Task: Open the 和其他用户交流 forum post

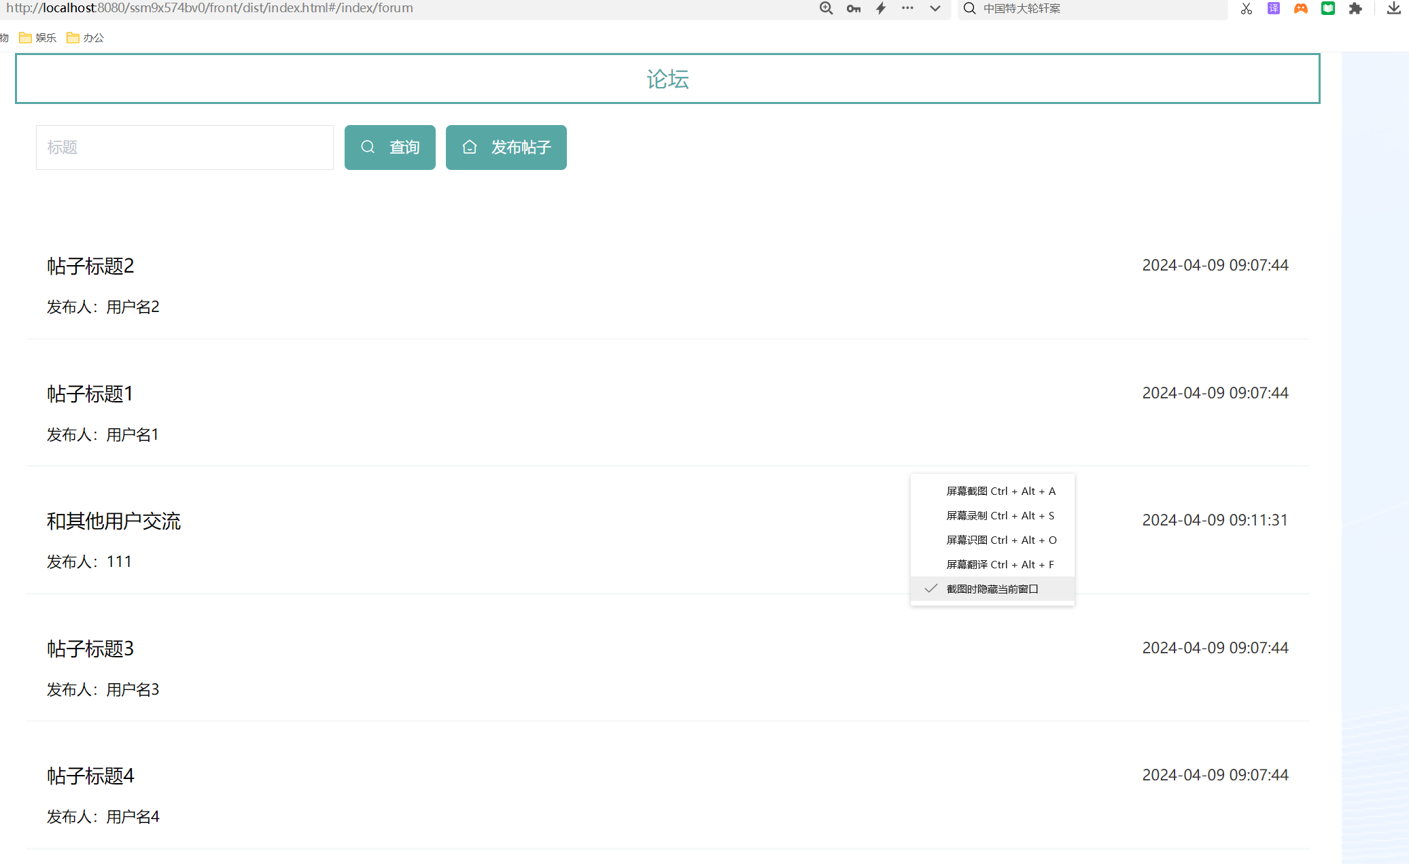Action: [x=114, y=521]
